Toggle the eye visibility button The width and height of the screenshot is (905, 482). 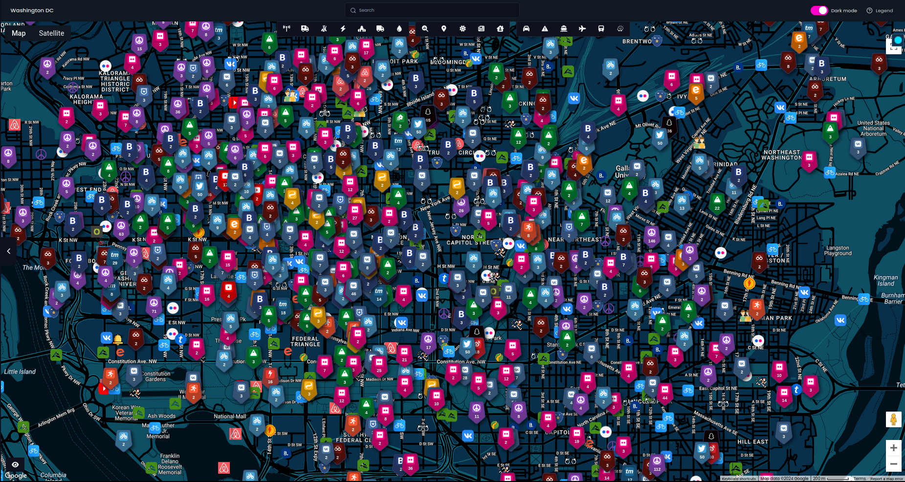coord(15,464)
